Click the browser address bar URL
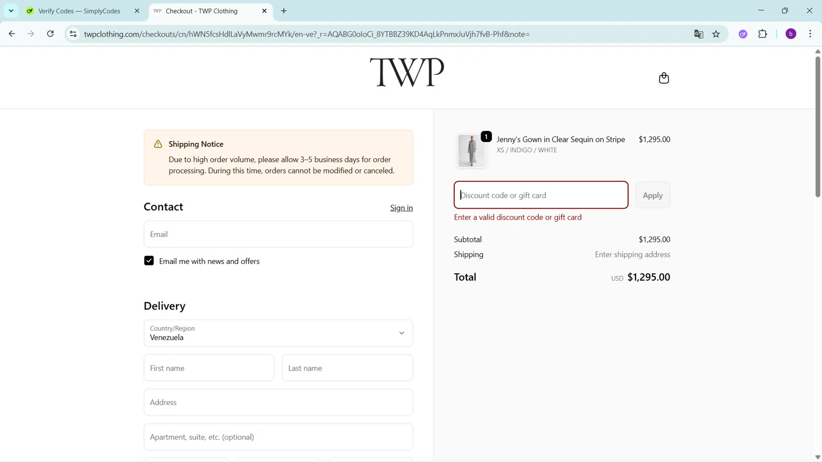This screenshot has width=822, height=462. coord(307,34)
